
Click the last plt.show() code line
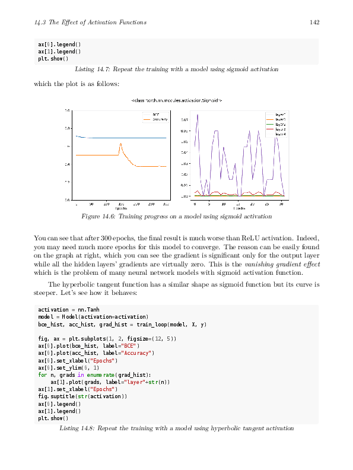click(53, 418)
